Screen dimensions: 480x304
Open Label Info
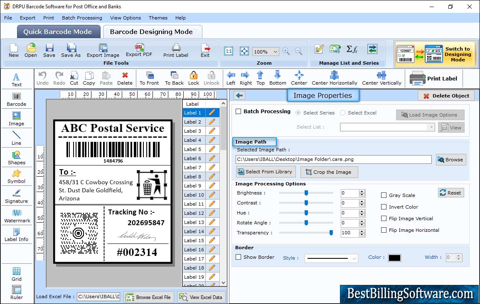17,235
